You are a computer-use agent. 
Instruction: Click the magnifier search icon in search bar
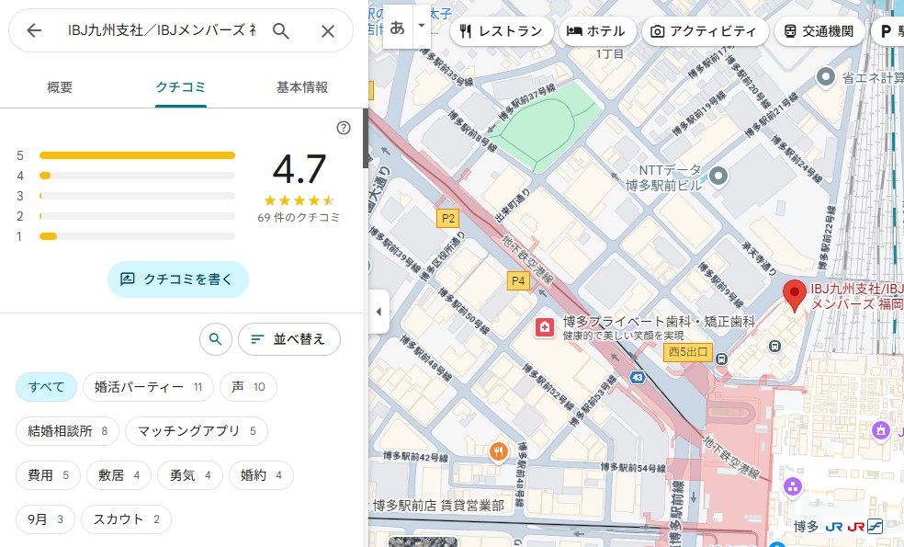point(281,31)
